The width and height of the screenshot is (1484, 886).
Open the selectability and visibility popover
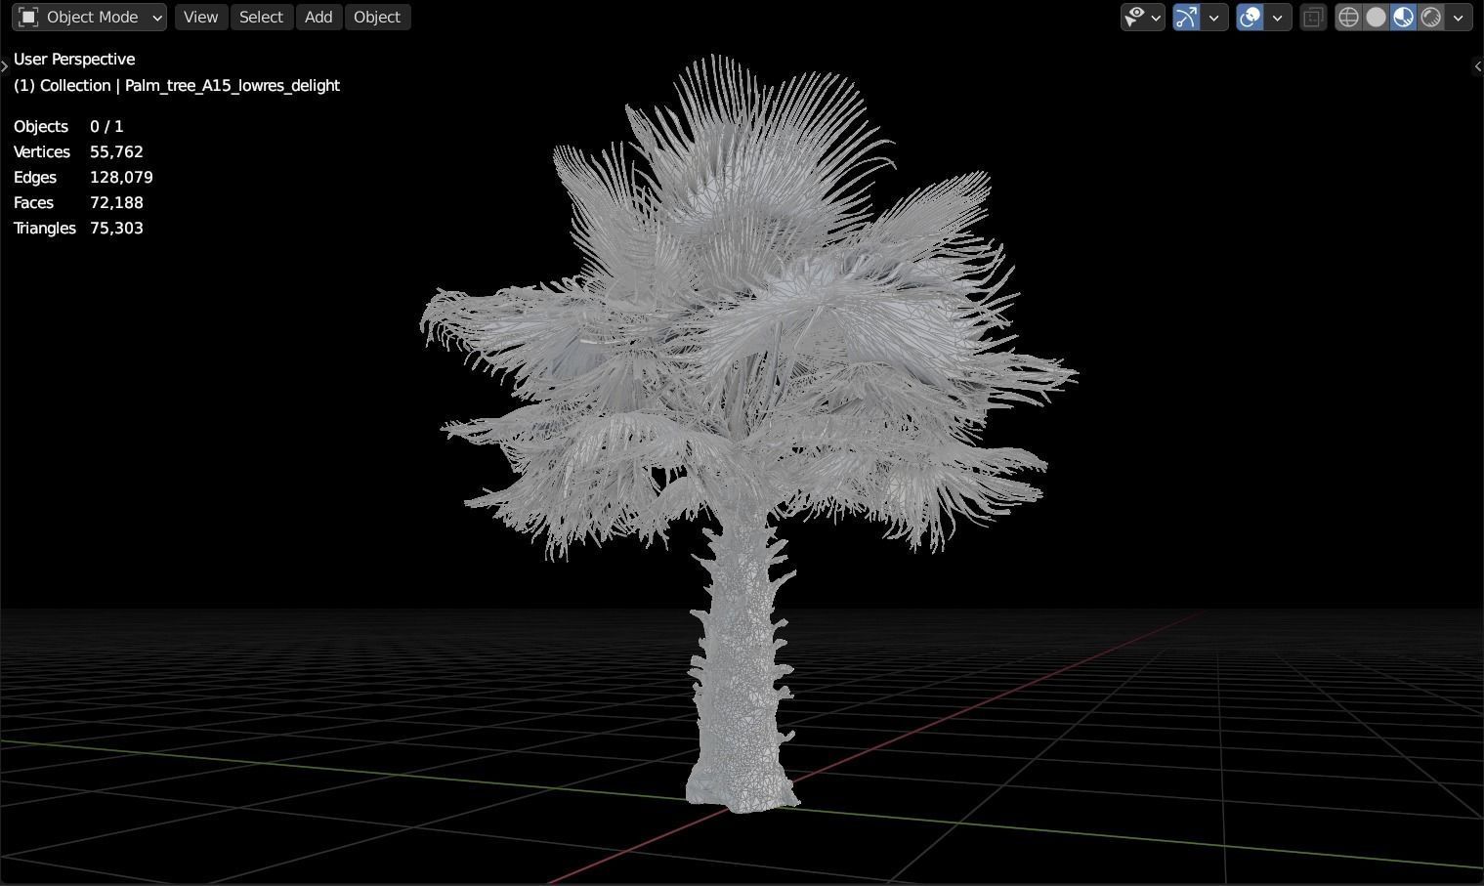click(1142, 17)
